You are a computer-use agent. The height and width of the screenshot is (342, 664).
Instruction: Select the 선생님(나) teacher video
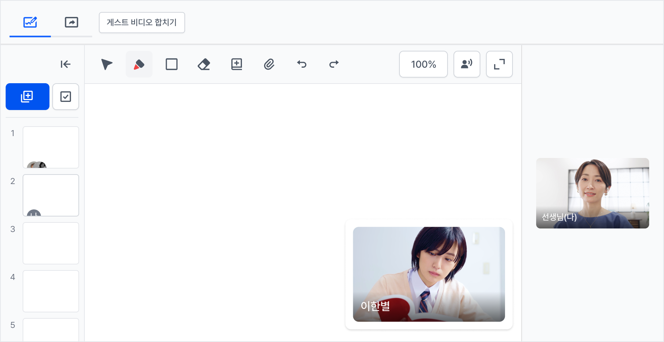593,193
